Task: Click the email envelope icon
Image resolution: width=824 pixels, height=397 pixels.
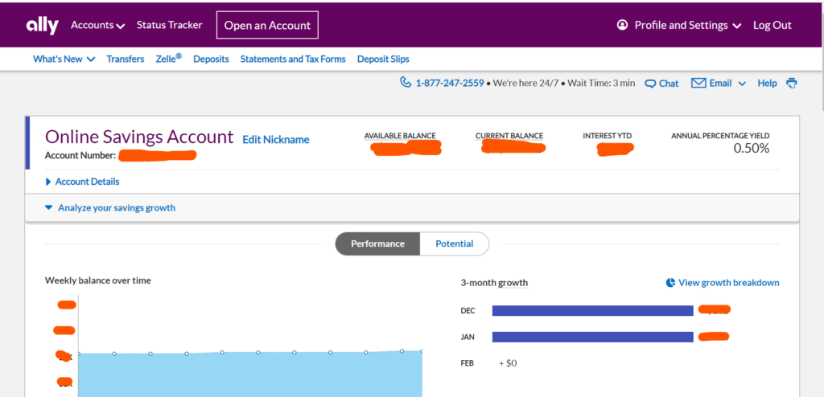Action: point(698,83)
